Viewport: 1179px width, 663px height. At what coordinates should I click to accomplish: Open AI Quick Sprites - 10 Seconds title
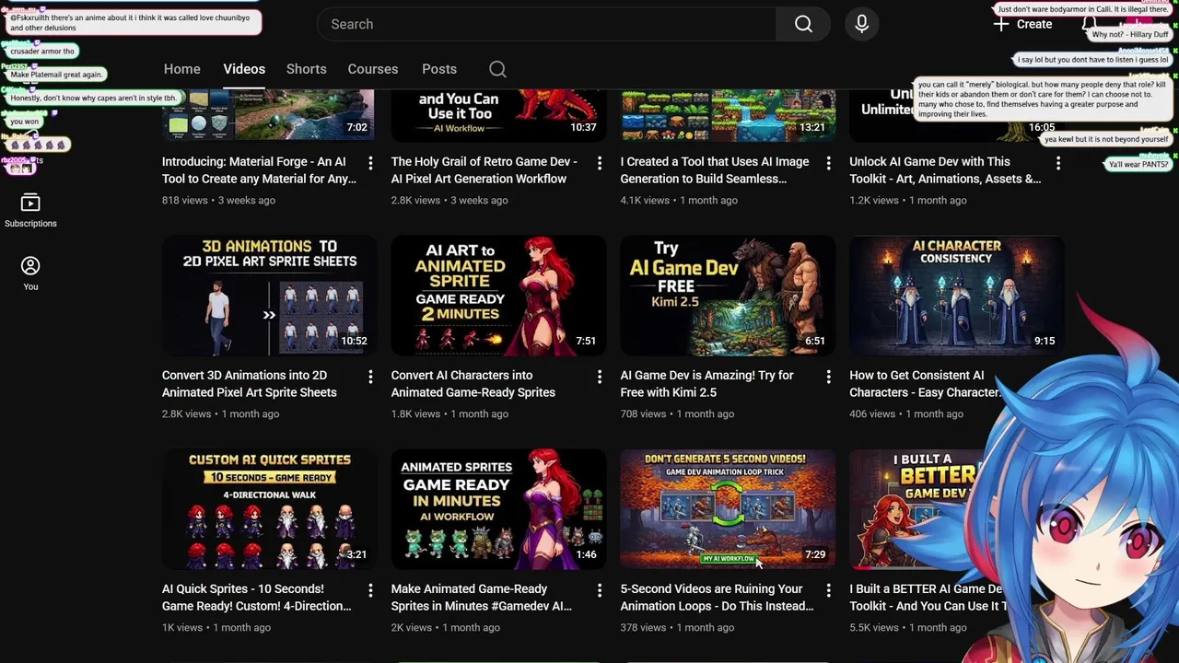click(257, 598)
